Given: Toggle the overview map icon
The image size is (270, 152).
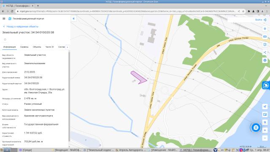Looking at the screenshot, I should tap(265, 114).
